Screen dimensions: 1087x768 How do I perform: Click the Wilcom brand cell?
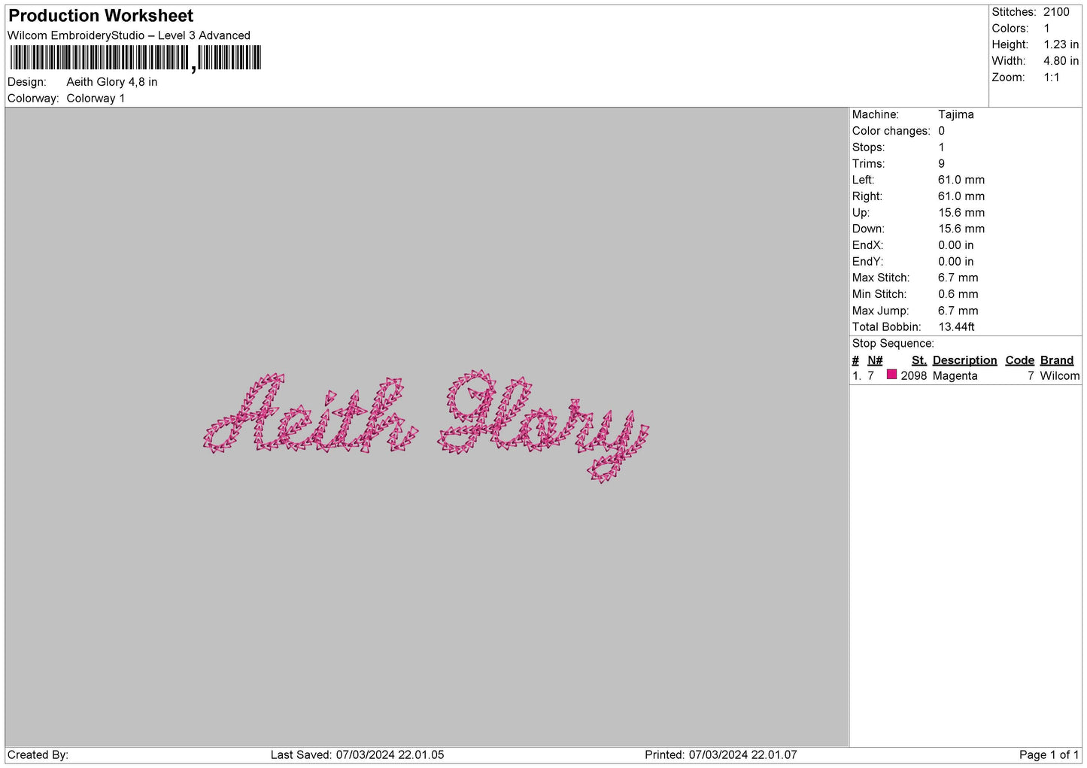(1059, 376)
